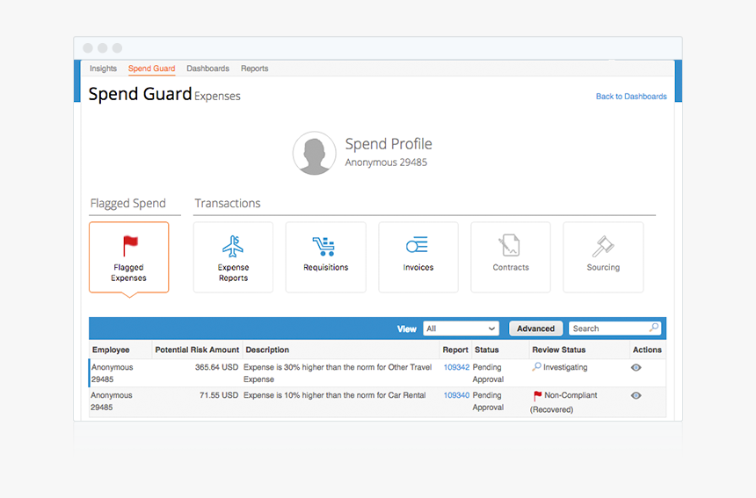Click Pending Approval status for report 109340
Viewport: 756px width, 498px height.
[488, 401]
